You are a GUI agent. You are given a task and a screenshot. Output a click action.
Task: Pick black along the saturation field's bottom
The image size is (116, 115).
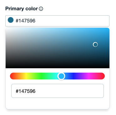[x=58, y=68]
